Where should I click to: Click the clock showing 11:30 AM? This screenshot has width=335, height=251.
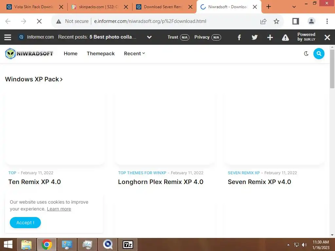[x=321, y=245]
